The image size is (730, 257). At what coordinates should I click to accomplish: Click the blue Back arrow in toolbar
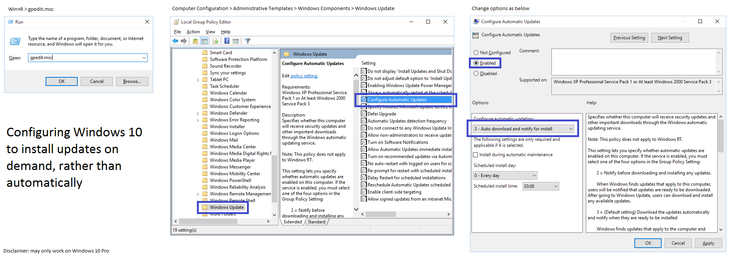[x=175, y=41]
